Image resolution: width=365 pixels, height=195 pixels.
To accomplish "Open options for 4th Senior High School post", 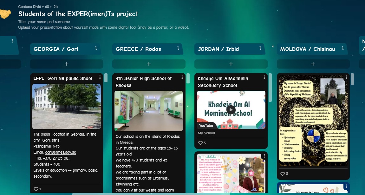I will (182, 77).
